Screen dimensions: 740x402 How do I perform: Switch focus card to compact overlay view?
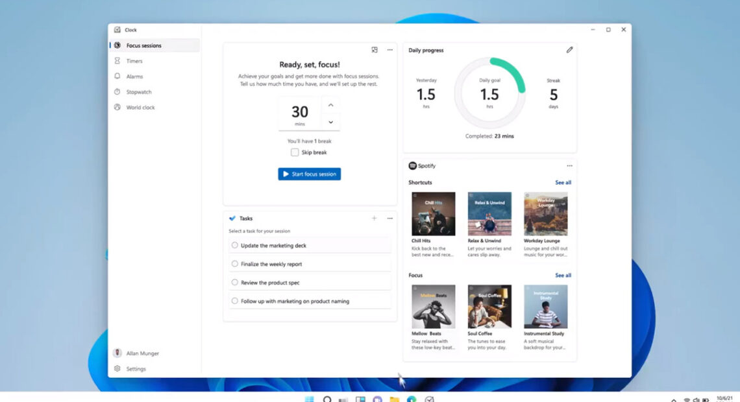click(x=375, y=50)
